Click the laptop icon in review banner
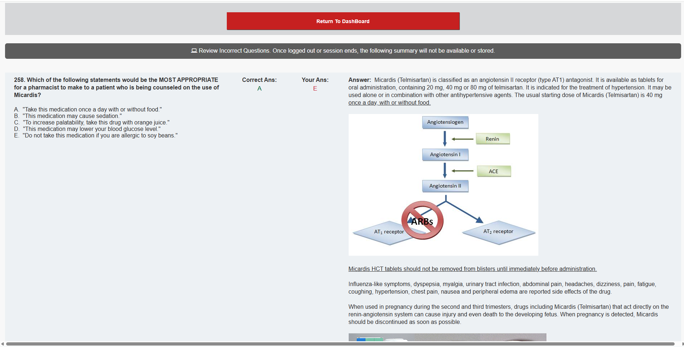This screenshot has height=347, width=684. coord(194,51)
